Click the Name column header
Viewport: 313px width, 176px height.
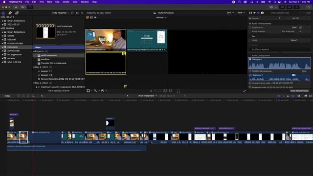pos(59,47)
